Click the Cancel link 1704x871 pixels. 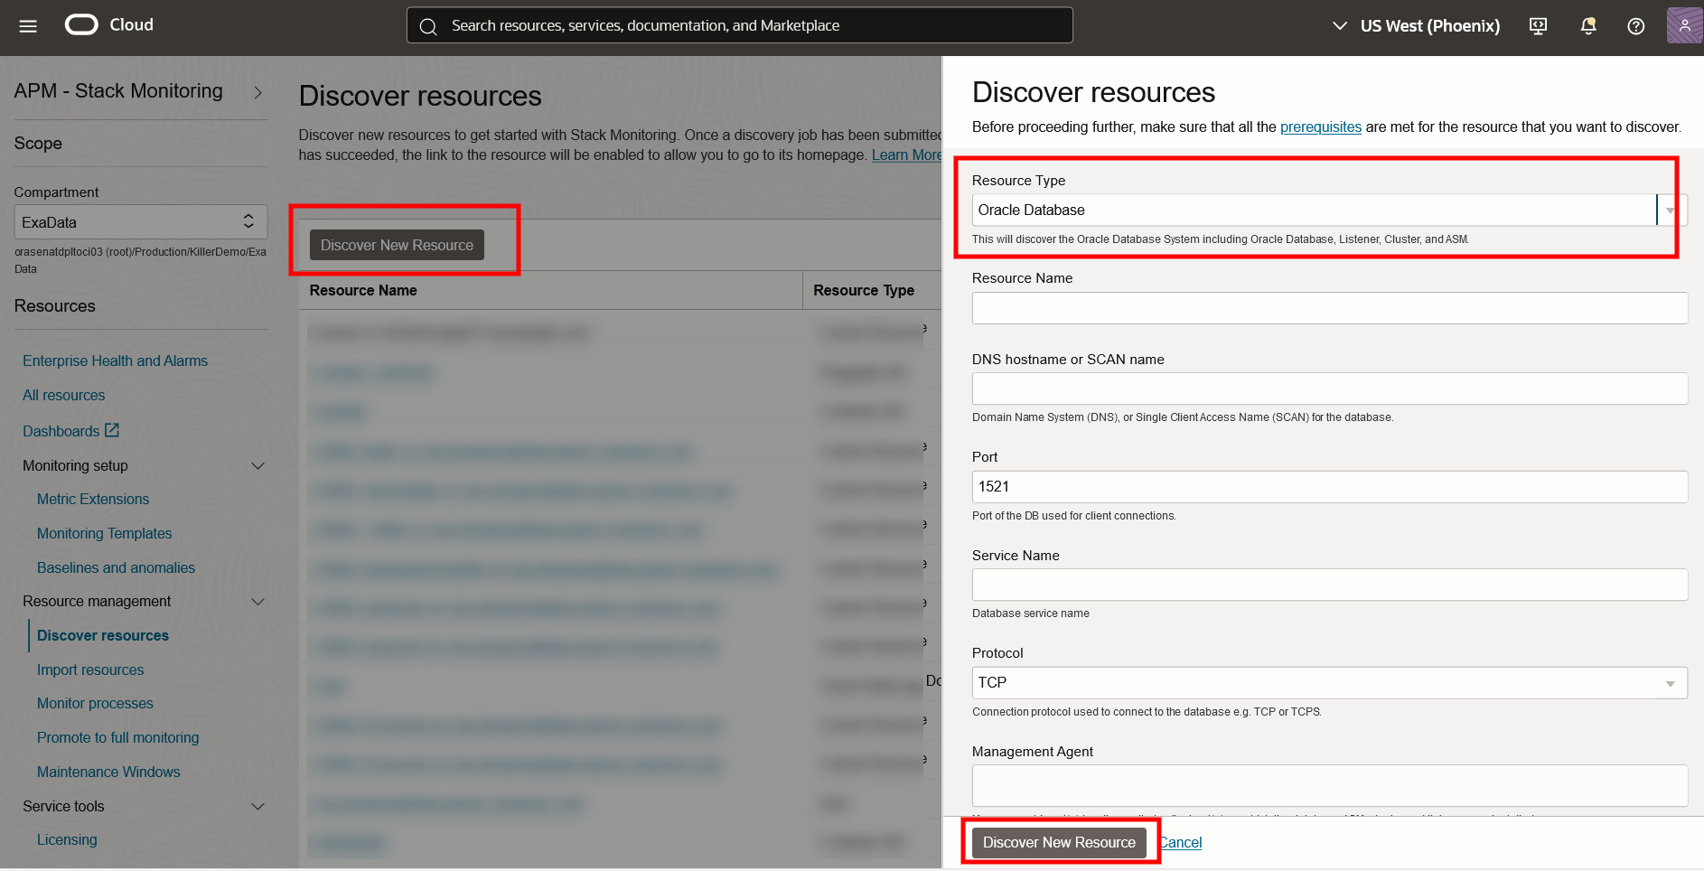(x=1180, y=842)
